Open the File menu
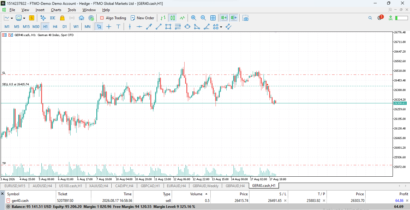Screen dimensions: 410x210 point(12,10)
